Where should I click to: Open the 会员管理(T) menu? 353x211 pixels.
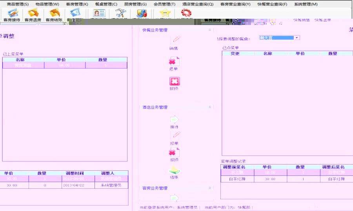165,4
